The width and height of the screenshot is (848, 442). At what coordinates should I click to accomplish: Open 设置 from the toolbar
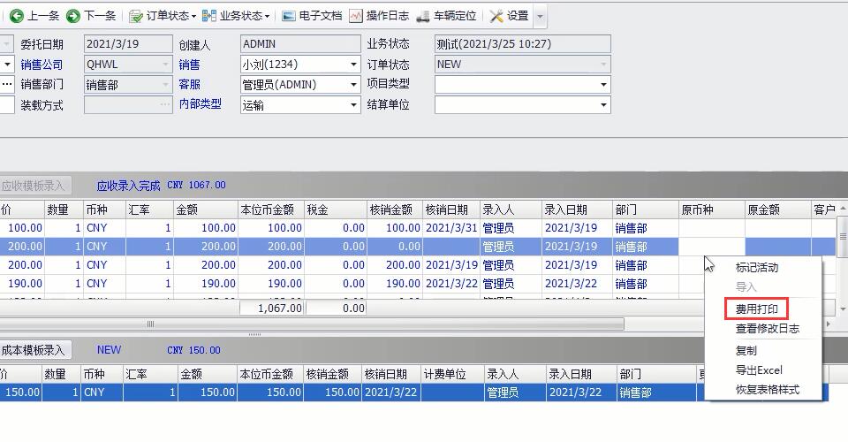click(510, 16)
